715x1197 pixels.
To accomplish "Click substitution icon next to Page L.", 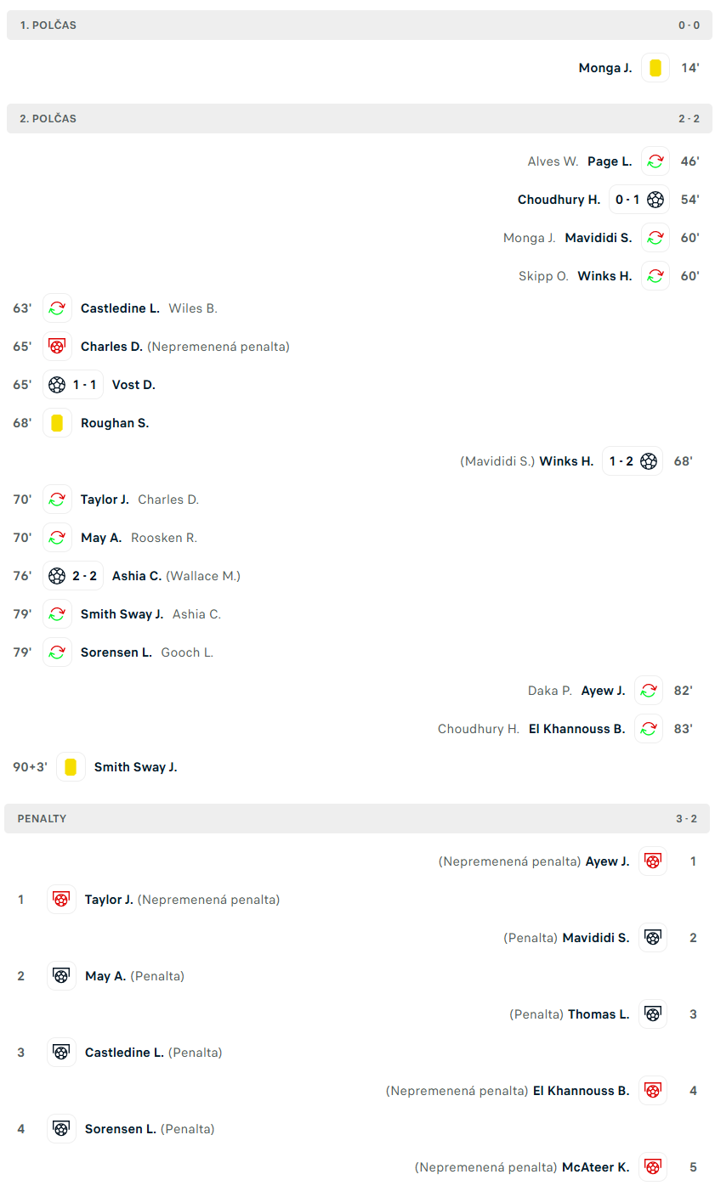I will [x=655, y=161].
